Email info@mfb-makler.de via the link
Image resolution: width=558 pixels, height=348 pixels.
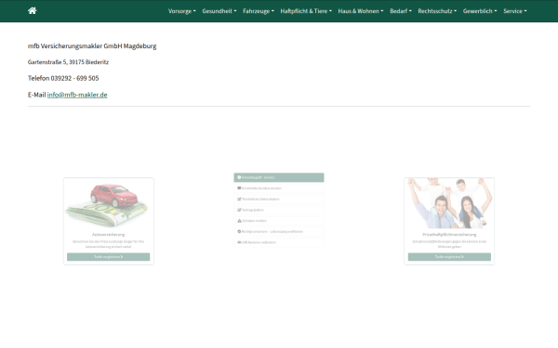pos(77,95)
